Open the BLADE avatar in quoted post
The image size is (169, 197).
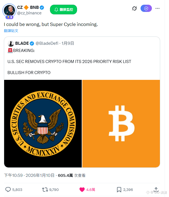[x=11, y=43]
